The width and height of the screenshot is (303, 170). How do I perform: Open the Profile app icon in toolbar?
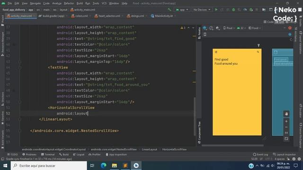click(245, 9)
